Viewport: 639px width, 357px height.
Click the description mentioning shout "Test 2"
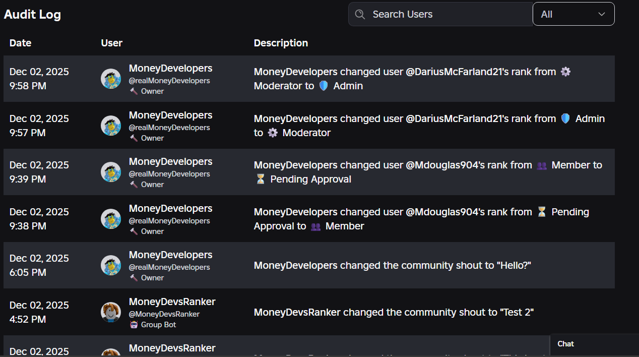tap(394, 312)
